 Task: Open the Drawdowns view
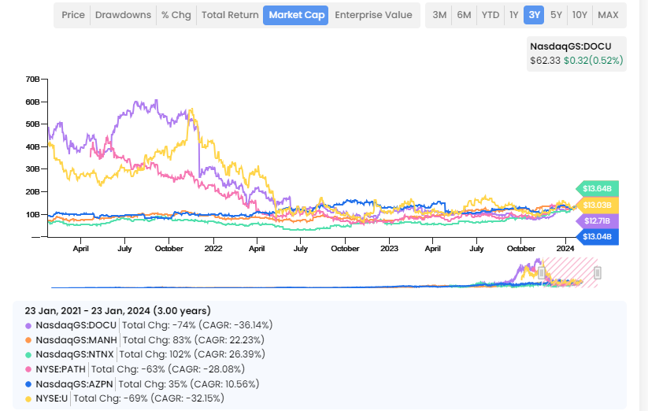[123, 15]
